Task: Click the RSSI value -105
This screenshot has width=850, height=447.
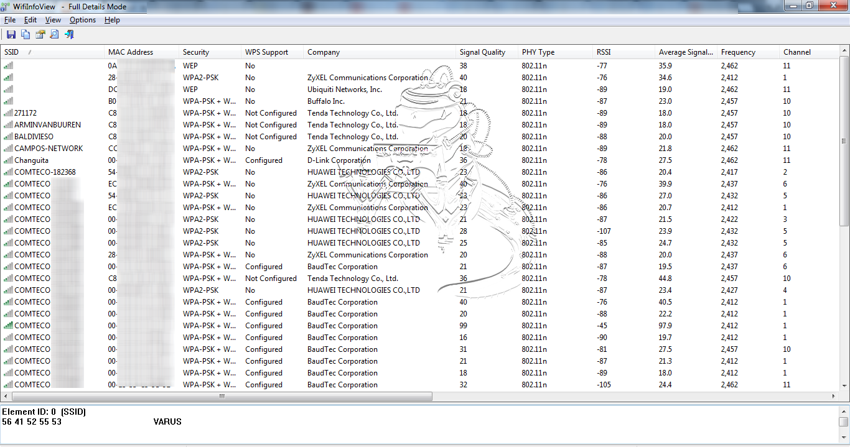Action: [604, 385]
